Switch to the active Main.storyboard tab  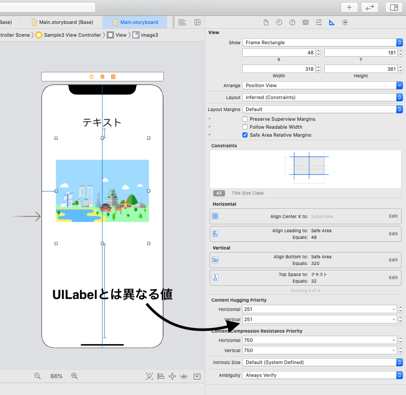pos(135,22)
